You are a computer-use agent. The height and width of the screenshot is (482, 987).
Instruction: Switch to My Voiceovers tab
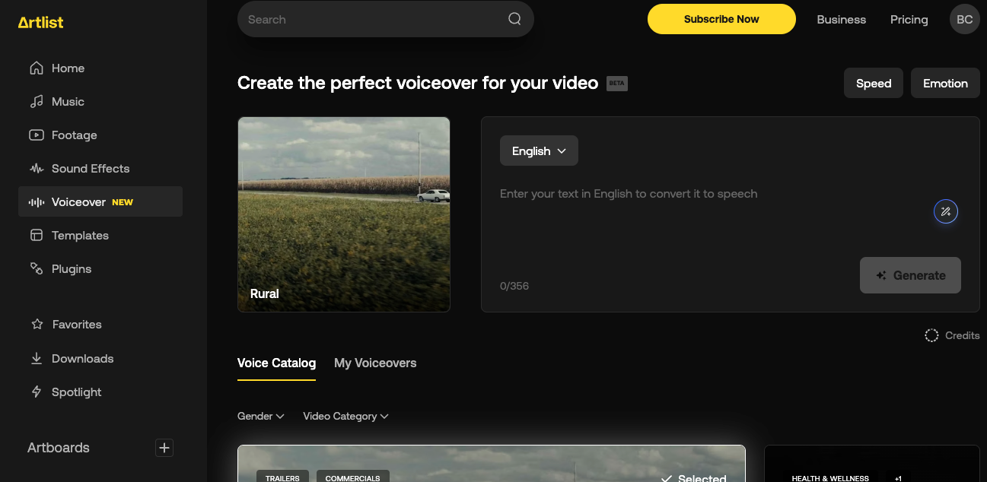click(375, 363)
